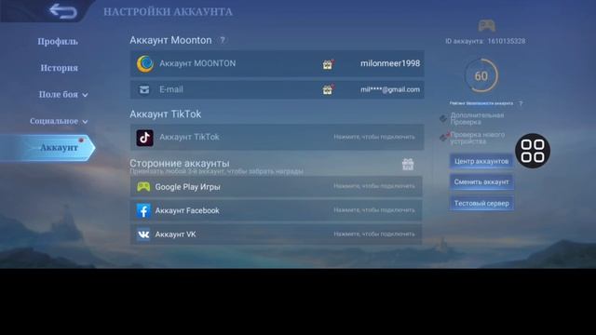596x335 pixels.
Task: Claim gift icon in Moonton account row
Action: click(x=327, y=64)
